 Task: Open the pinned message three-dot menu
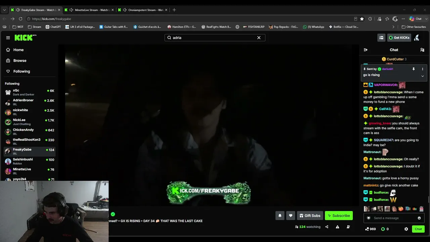(x=423, y=69)
